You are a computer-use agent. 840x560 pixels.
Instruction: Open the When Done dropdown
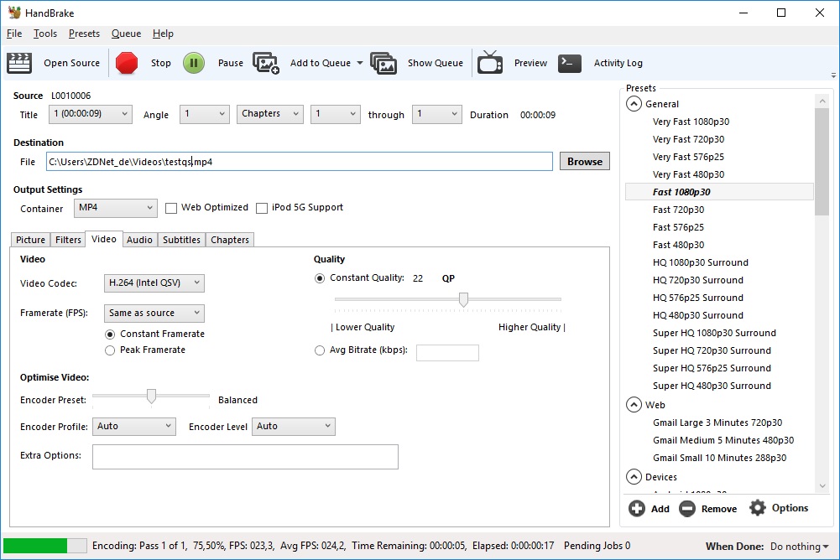tap(799, 547)
